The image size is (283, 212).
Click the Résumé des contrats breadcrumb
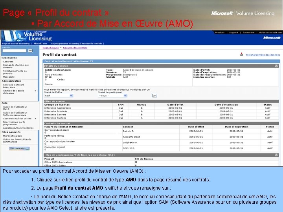coord(75,48)
